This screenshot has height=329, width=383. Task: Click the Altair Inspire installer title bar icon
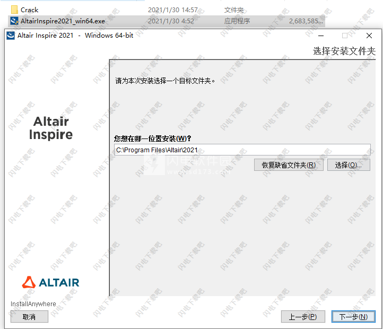click(x=11, y=36)
